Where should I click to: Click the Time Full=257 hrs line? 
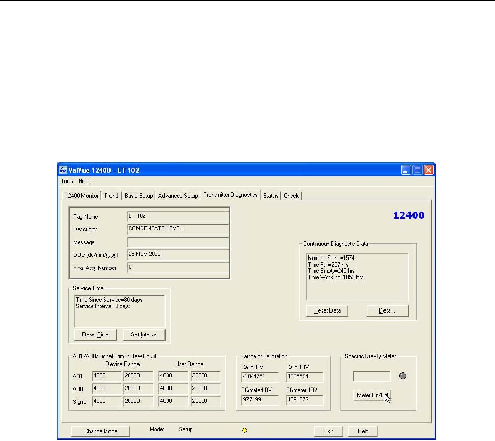(x=328, y=265)
